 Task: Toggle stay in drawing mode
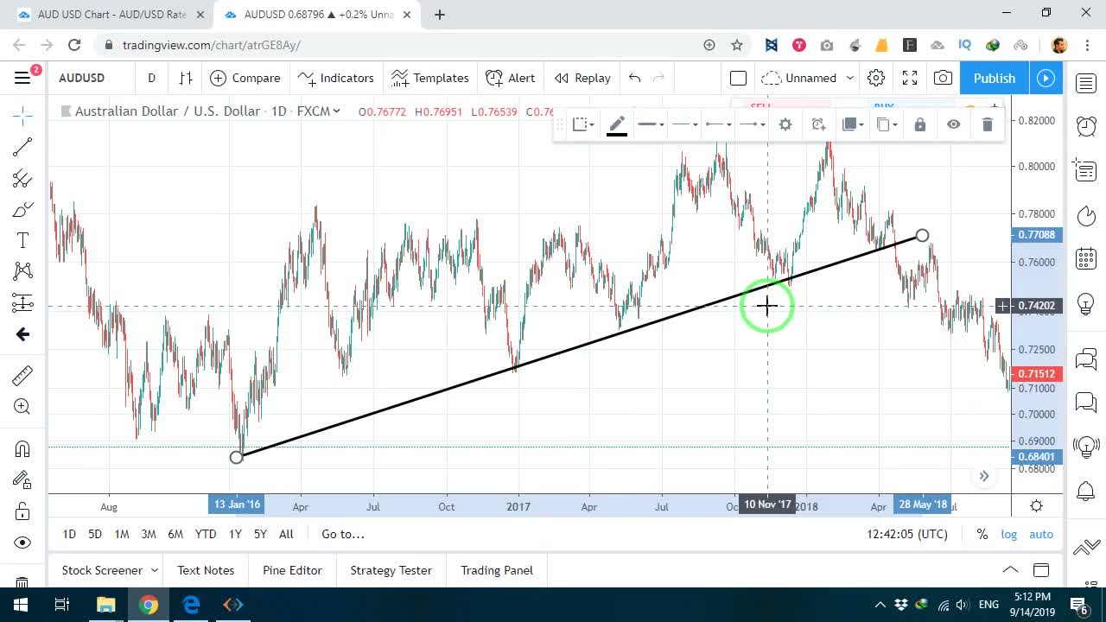[x=22, y=479]
